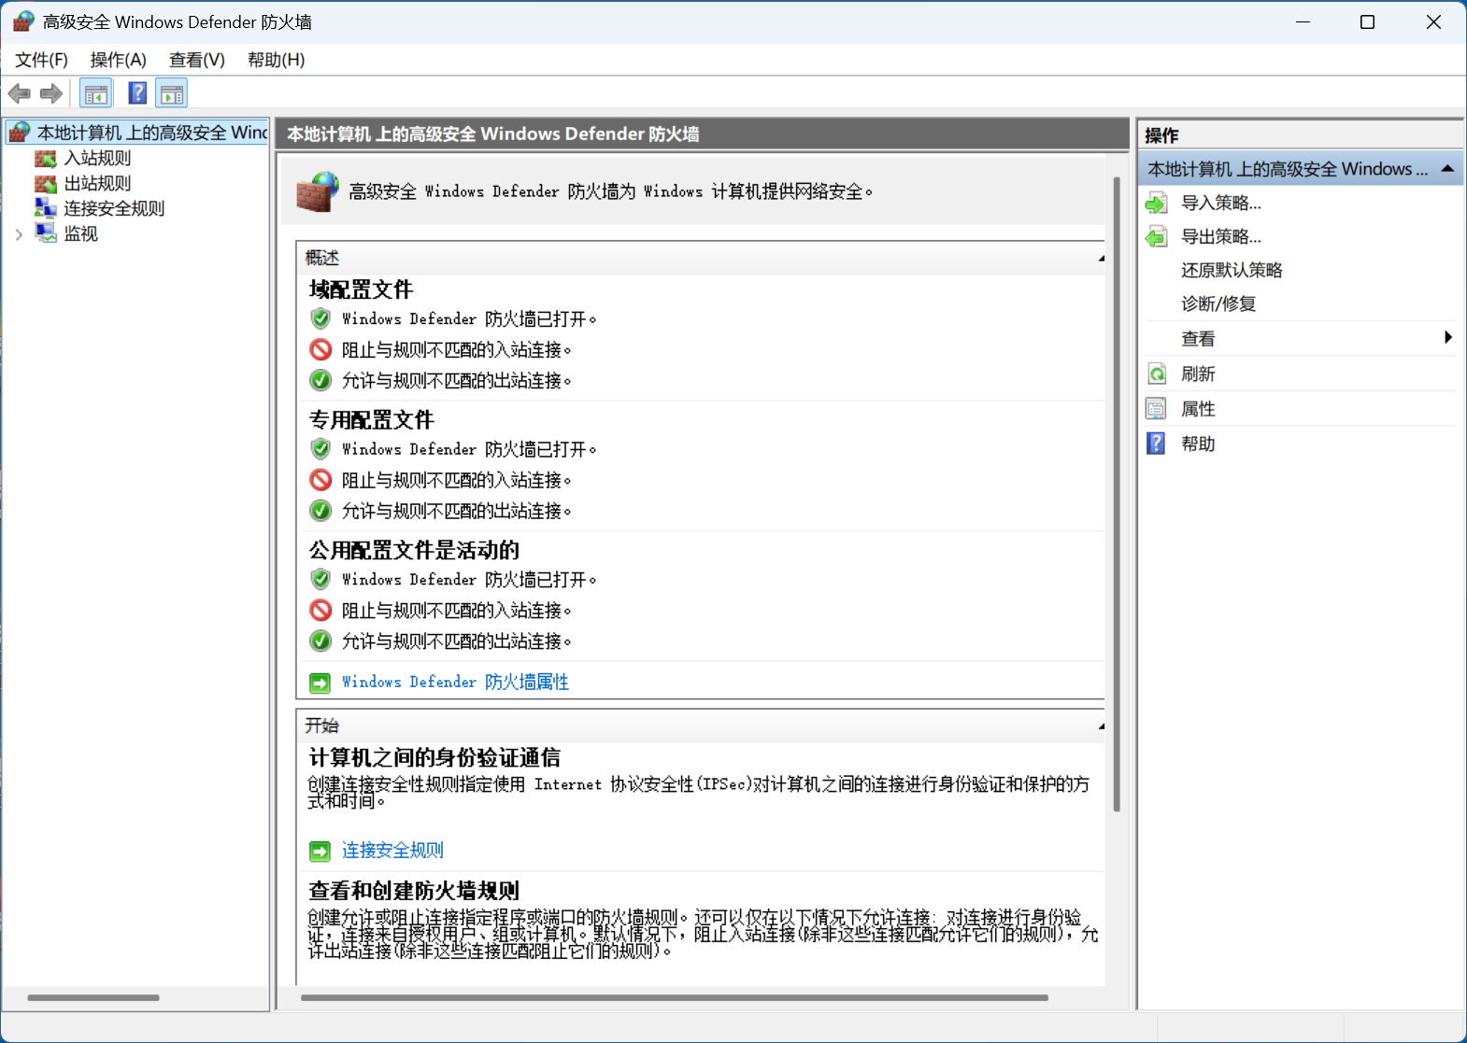Open the 连接安全规则 link in 开始 section

click(392, 851)
